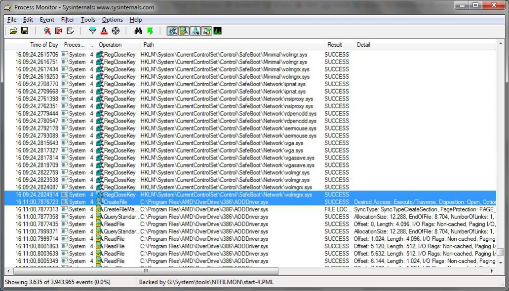Click the System process icon at 16:09:24,2616751
The height and width of the screenshot is (291, 509).
coord(65,62)
